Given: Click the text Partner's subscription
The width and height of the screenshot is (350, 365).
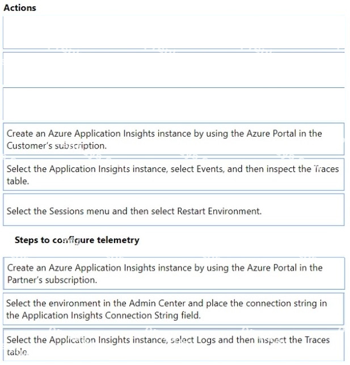Looking at the screenshot, I should 52,280.
